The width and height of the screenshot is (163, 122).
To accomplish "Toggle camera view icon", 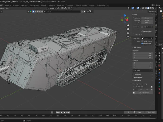I will coord(128,33).
